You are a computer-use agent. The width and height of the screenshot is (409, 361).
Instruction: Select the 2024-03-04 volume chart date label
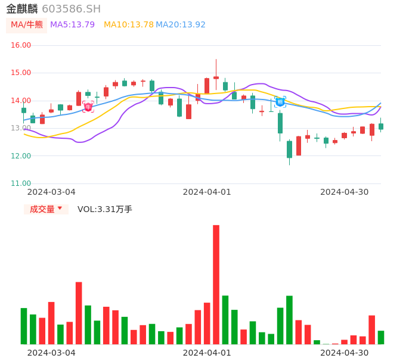click(51, 353)
